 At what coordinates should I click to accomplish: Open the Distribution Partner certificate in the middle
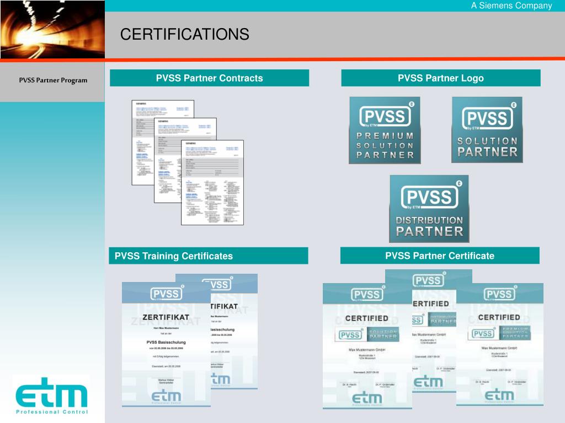[434, 331]
